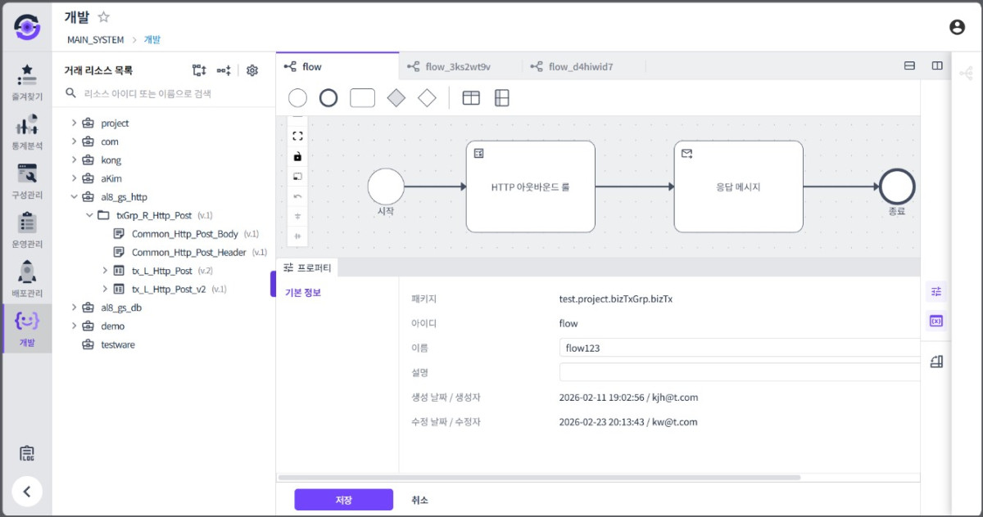Click the user account avatar icon

coord(957,27)
